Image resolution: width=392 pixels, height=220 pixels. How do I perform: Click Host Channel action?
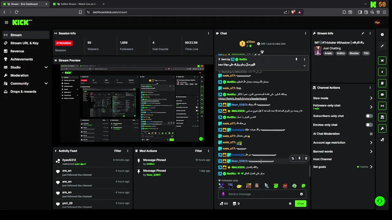point(322,159)
